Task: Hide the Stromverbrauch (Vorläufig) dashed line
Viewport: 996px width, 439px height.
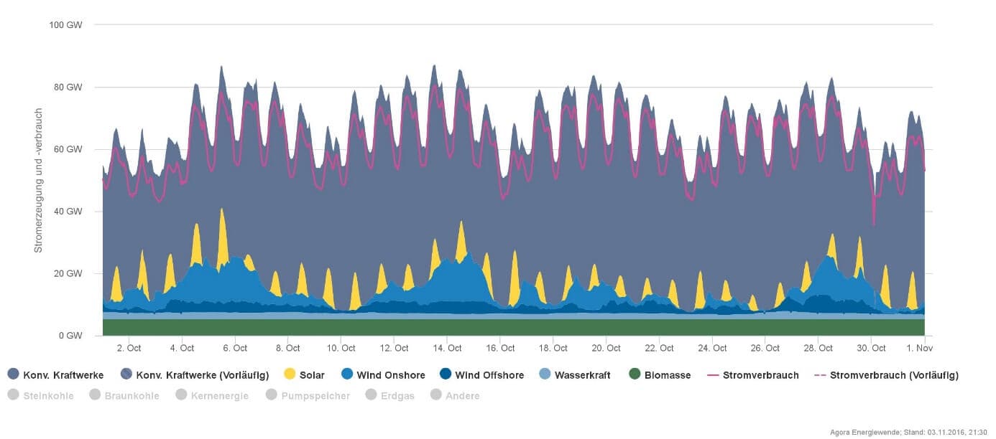Action: click(885, 374)
